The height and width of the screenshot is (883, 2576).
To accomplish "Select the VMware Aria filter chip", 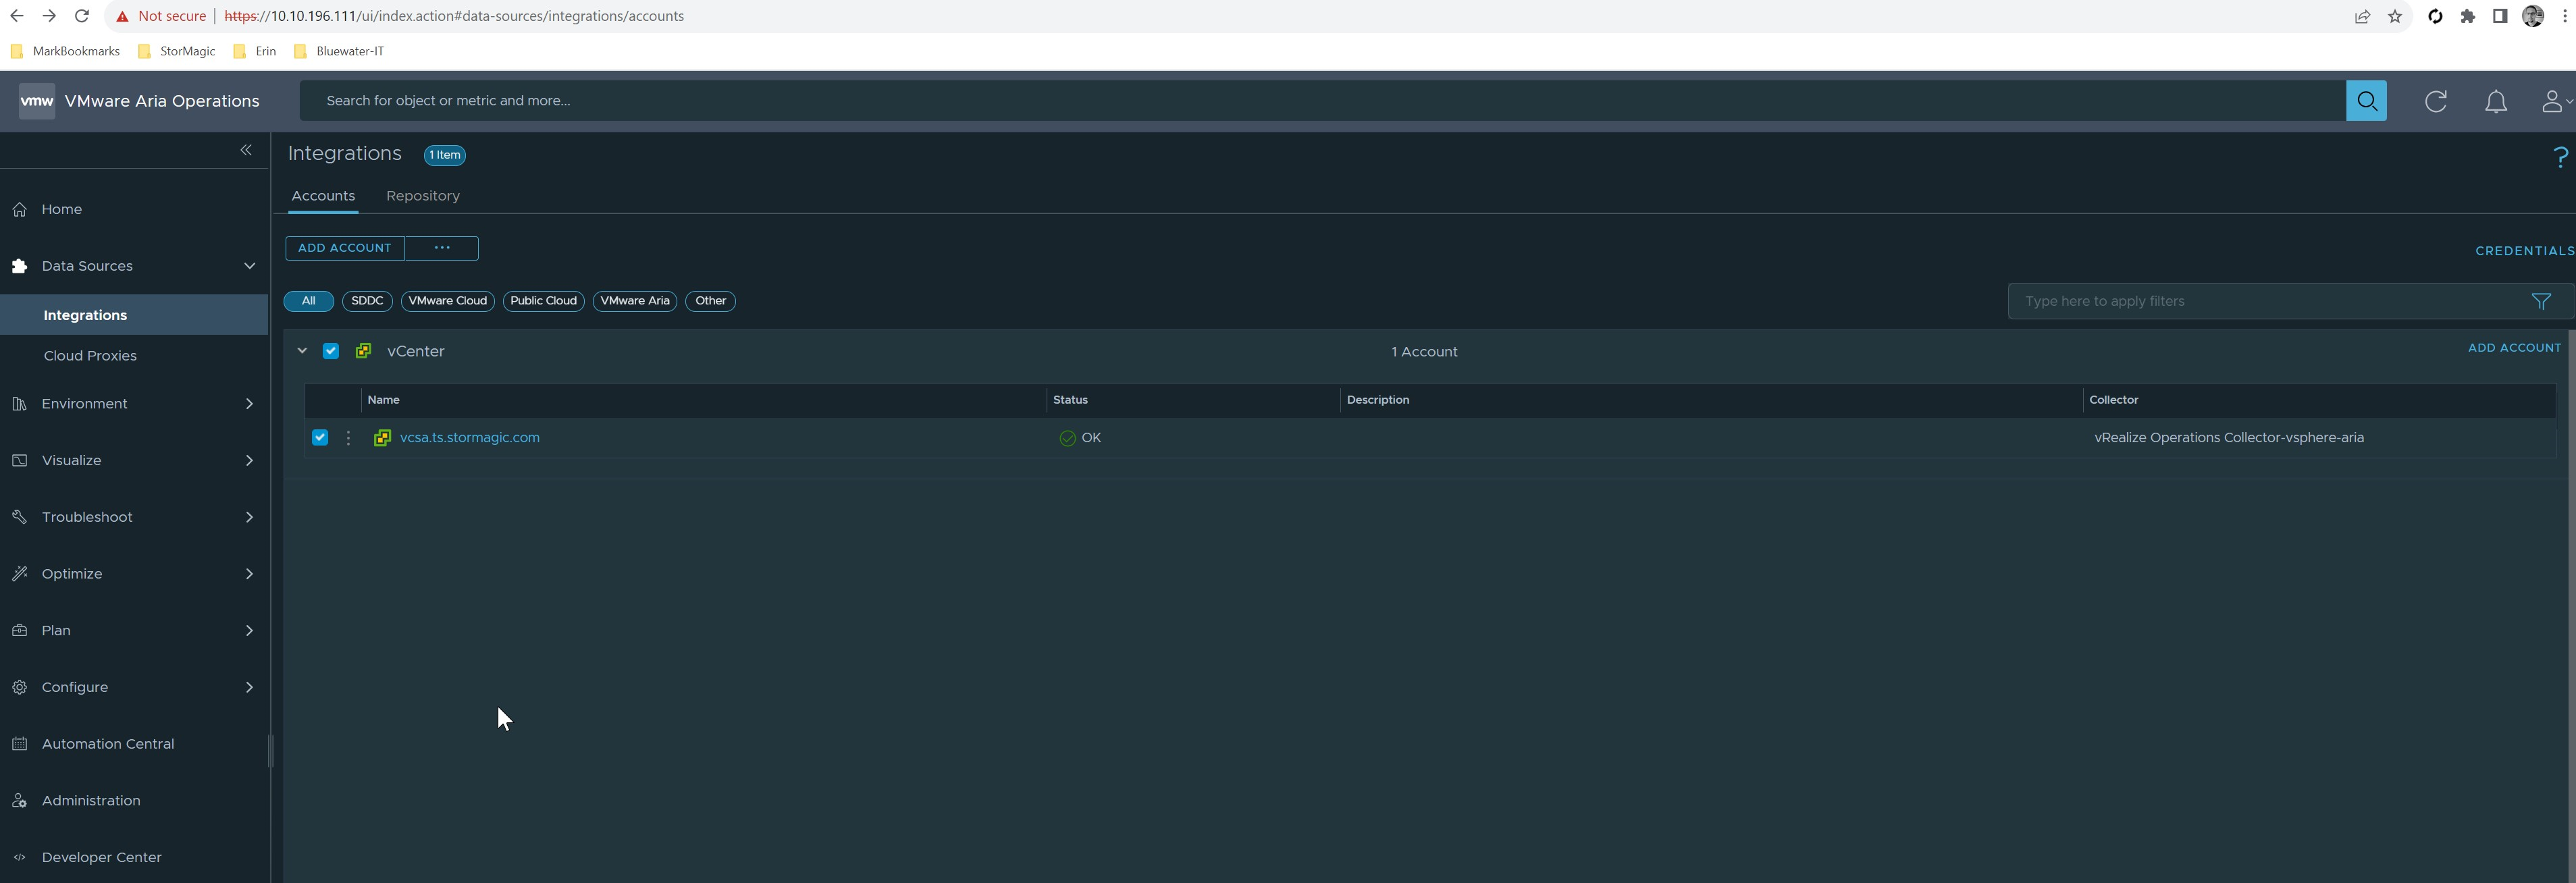I will [635, 301].
